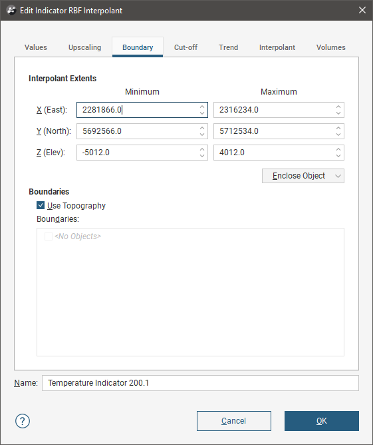Switch to the Values tab
373x445 pixels.
[36, 47]
